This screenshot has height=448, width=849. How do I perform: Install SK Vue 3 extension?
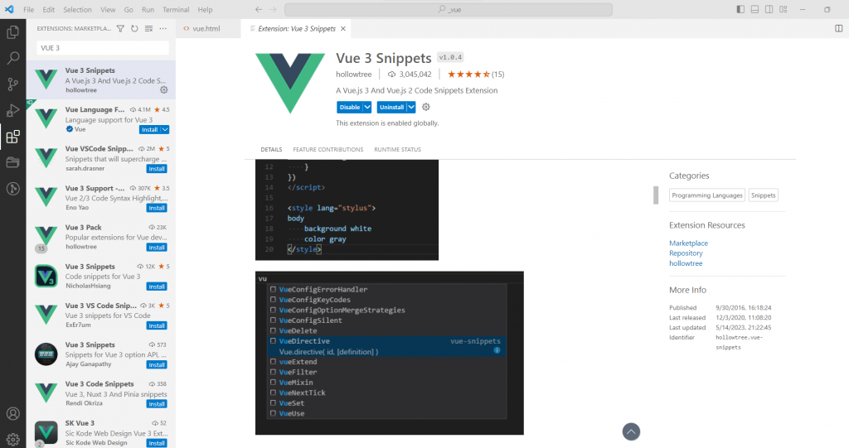[157, 443]
